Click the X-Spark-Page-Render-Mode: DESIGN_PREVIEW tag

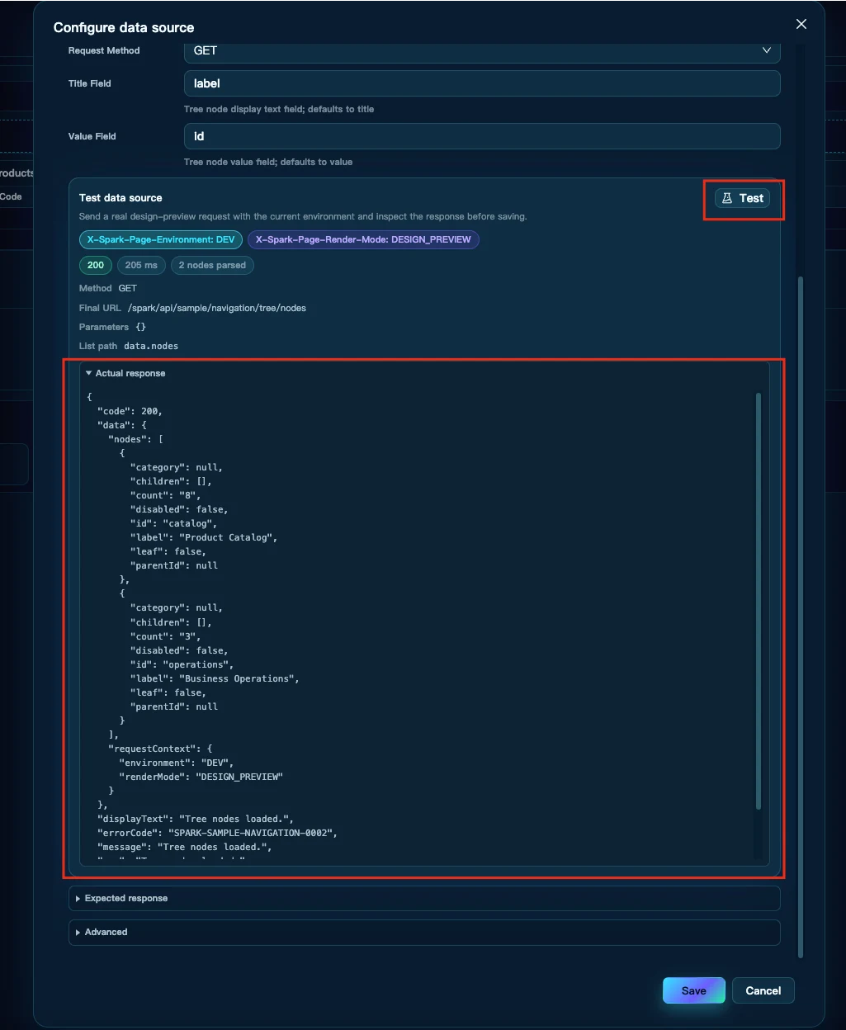(x=363, y=239)
